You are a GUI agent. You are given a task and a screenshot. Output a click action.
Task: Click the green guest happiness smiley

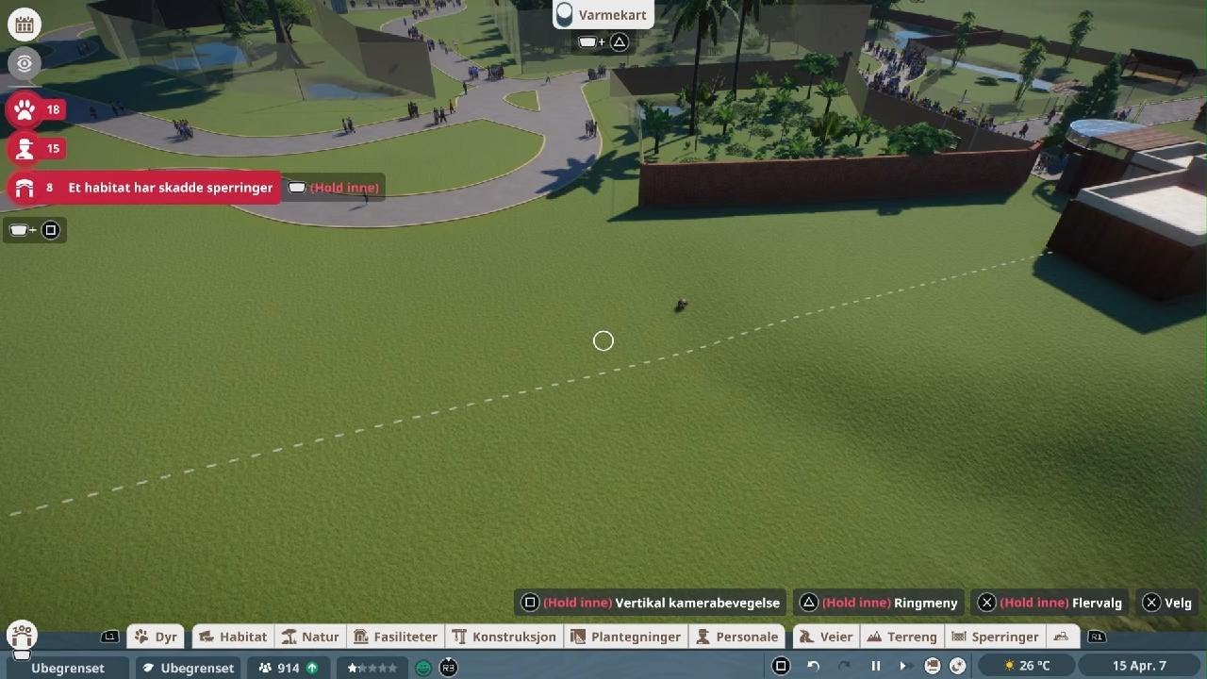(423, 668)
